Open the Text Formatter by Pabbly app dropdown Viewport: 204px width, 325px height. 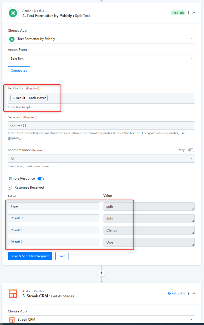[101, 39]
